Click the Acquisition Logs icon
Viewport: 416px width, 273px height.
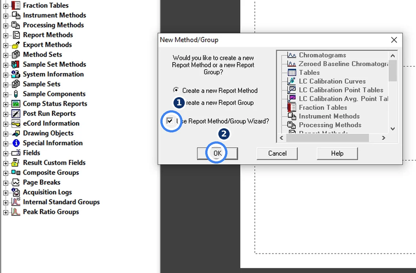[x=16, y=192]
